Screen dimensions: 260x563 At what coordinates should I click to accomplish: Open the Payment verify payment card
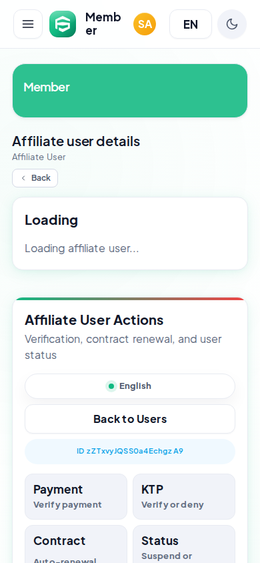pyautogui.click(x=76, y=496)
